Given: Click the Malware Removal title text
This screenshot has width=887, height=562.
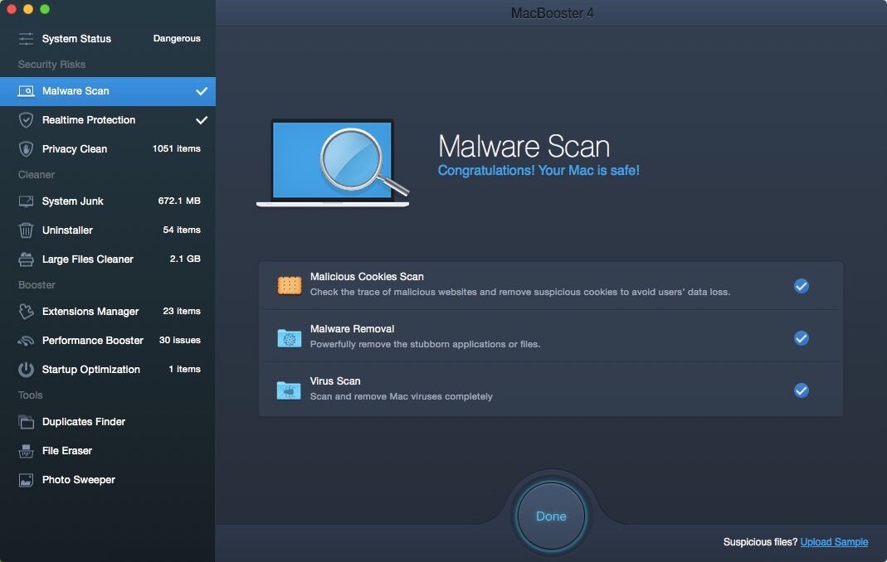Looking at the screenshot, I should (352, 328).
